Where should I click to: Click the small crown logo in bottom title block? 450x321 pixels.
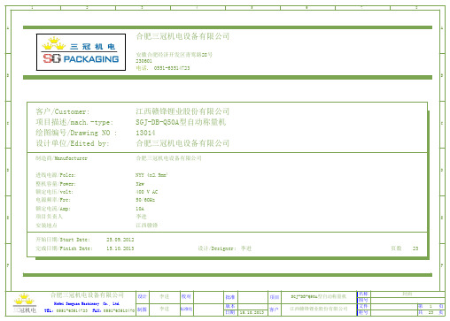coord(25,299)
